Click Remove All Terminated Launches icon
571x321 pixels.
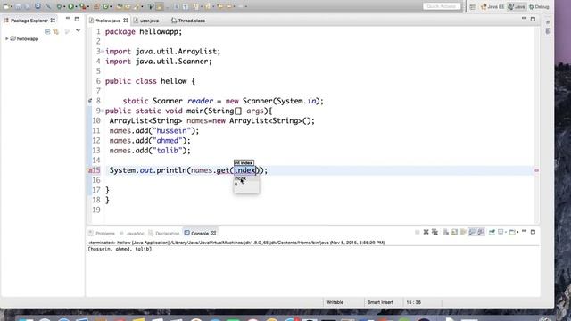(434, 232)
